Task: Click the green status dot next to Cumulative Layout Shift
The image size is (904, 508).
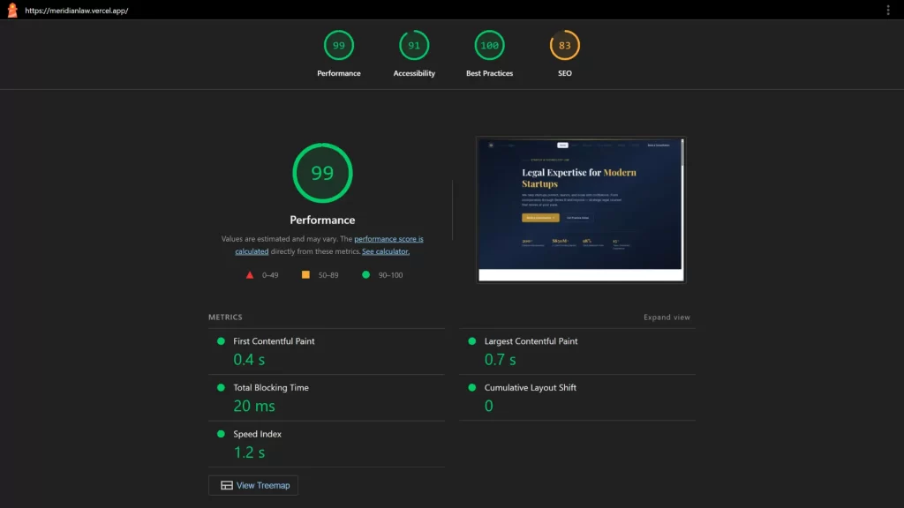Action: [x=473, y=387]
